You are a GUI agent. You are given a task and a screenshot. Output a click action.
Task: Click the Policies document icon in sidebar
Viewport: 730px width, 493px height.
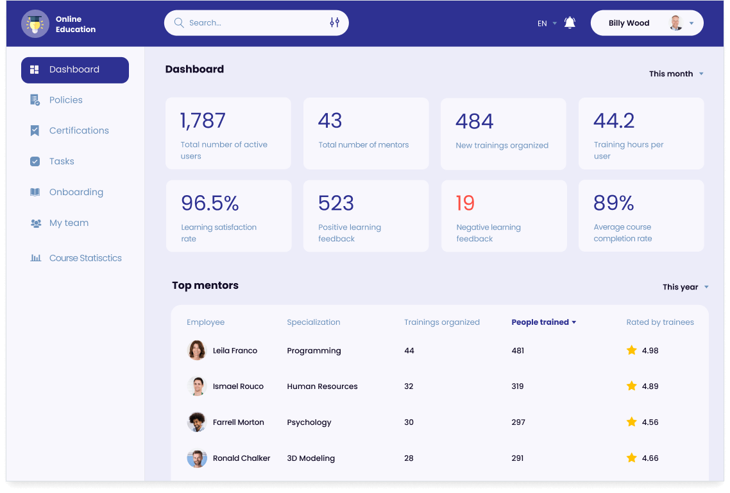coord(35,100)
